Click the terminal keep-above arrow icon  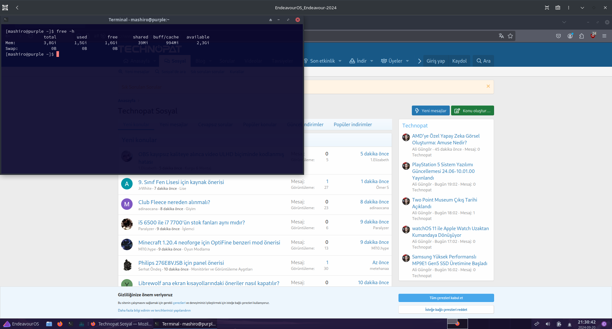click(x=271, y=20)
